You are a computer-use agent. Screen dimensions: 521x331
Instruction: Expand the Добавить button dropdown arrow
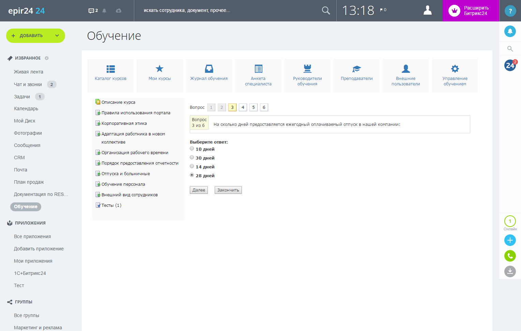[57, 36]
